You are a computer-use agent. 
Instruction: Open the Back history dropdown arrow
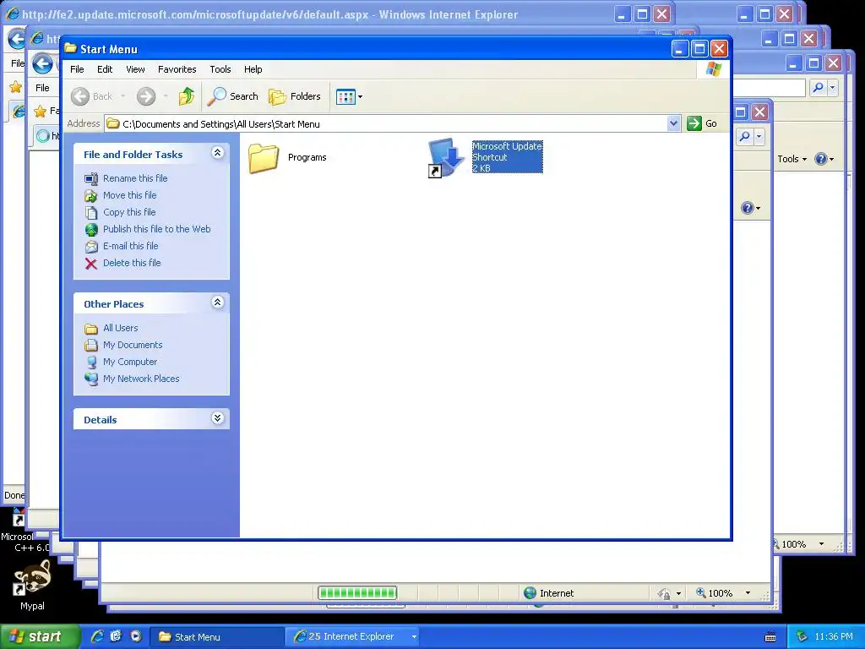pos(122,96)
